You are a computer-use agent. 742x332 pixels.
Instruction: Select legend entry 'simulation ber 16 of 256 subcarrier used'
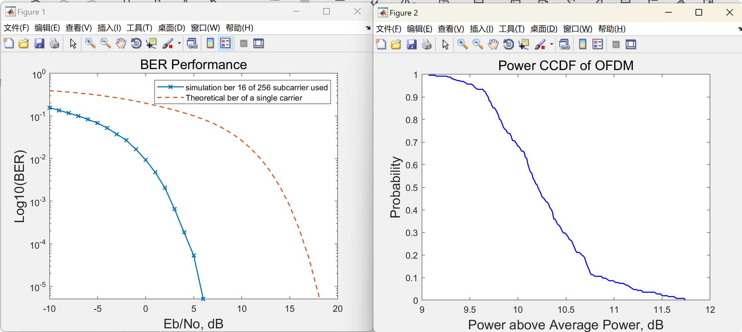click(x=256, y=88)
